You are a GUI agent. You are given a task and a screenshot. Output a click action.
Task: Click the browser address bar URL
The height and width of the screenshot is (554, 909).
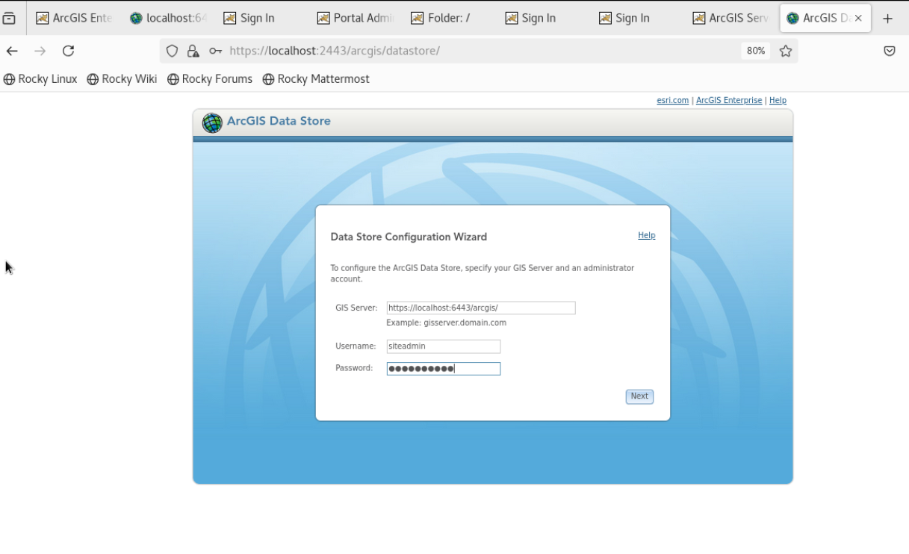335,51
